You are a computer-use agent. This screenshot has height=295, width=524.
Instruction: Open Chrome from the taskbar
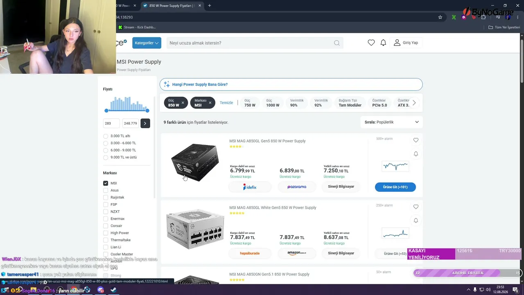click(x=73, y=290)
